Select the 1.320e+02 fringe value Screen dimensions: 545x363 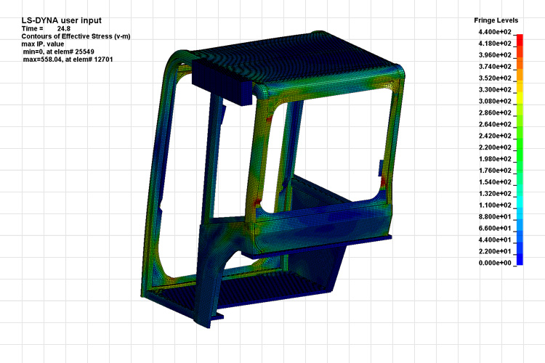point(495,194)
